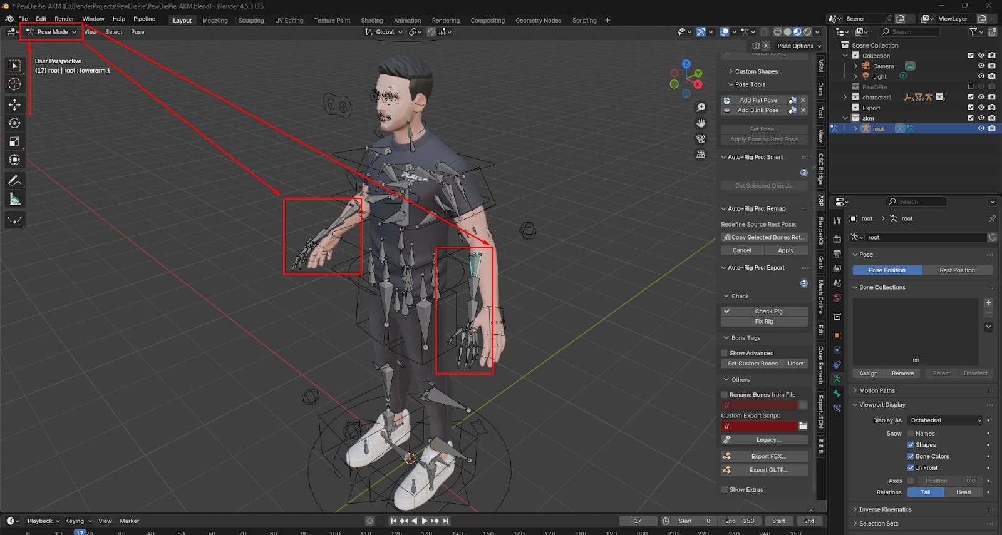
Task: Expand the Selection Sets panel
Action: tap(878, 524)
